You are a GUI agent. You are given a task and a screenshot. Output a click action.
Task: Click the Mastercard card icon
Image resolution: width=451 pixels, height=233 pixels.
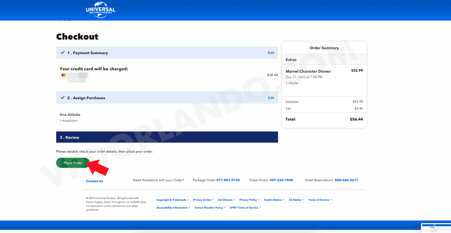tap(64, 75)
